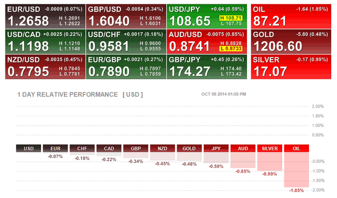The height and width of the screenshot is (198, 337).
Task: Click the SILVER 17.07 tile
Action: point(291,67)
